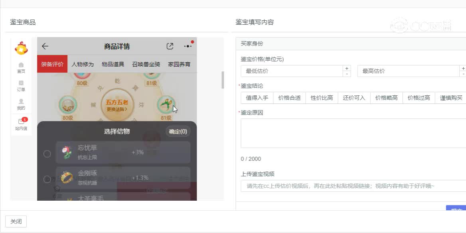Switch to the 人物修为 tab
466x233 pixels.
point(82,64)
